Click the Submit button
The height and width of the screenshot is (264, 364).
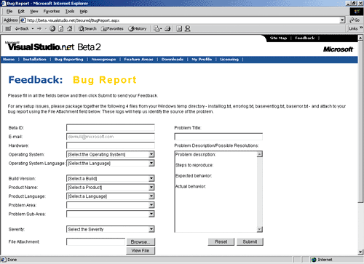(250, 241)
